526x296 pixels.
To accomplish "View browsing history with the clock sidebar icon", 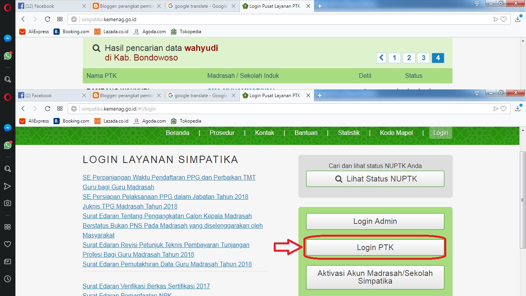I will (x=8, y=278).
